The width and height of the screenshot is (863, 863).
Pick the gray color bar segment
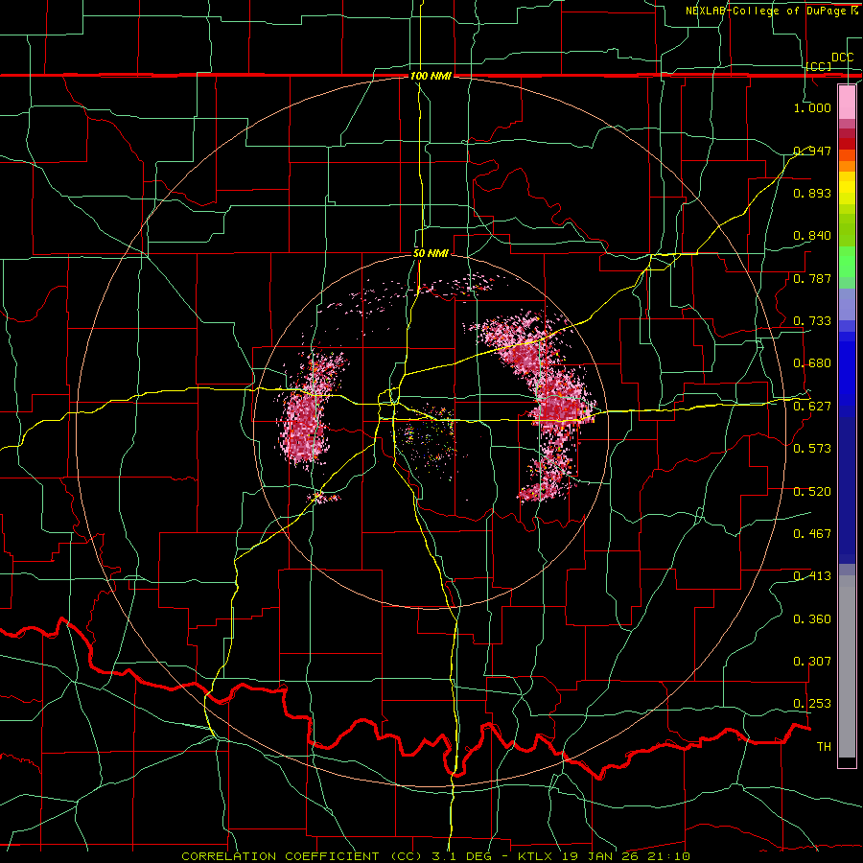click(x=847, y=666)
